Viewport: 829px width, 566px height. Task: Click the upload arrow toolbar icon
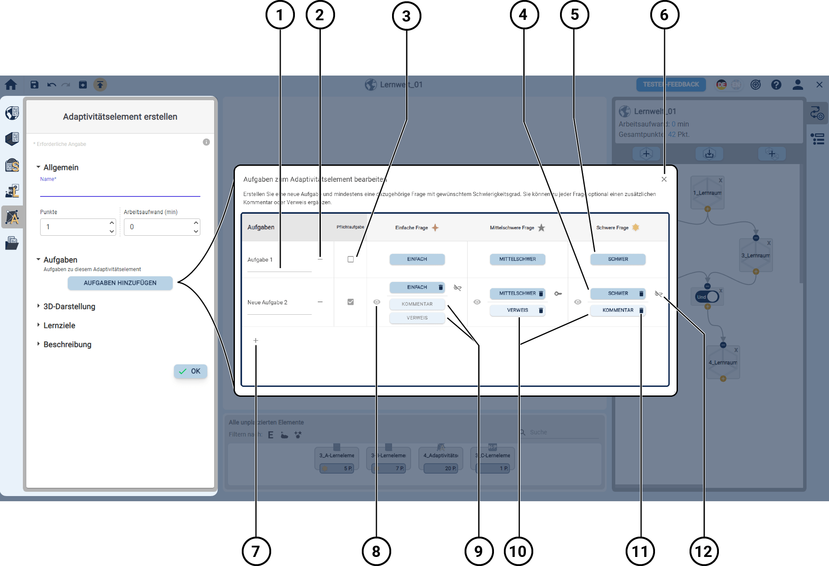coord(100,85)
